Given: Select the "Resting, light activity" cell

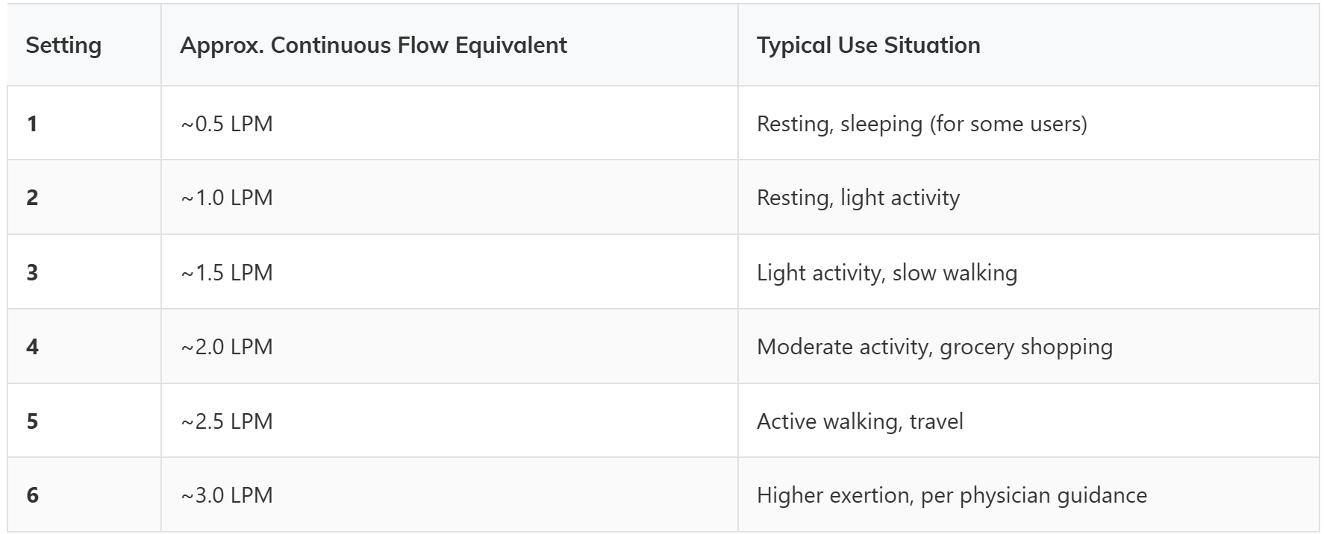Looking at the screenshot, I should click(x=858, y=198).
